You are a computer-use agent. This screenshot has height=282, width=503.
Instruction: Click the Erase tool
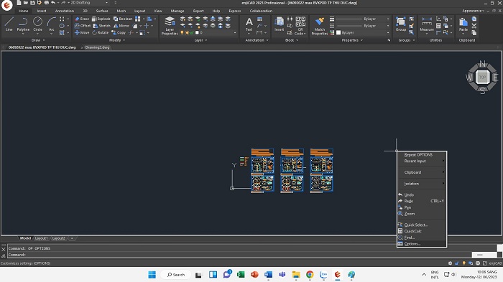pos(82,19)
